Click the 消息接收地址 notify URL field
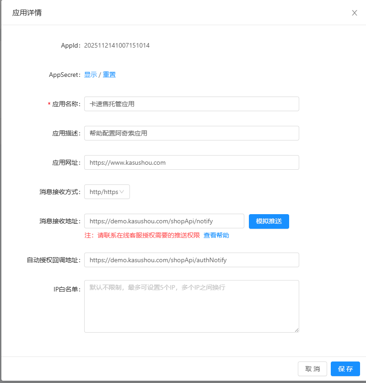 (x=164, y=221)
